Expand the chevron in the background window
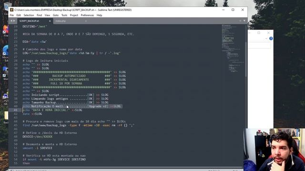The image size is (305, 171). 266,38
